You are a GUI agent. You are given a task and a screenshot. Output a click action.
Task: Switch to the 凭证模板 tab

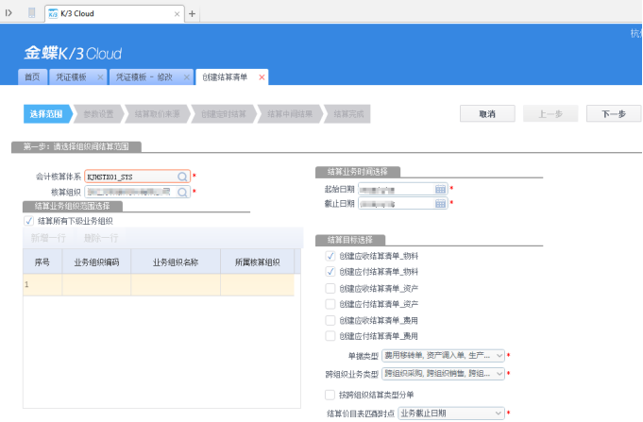[x=71, y=76]
